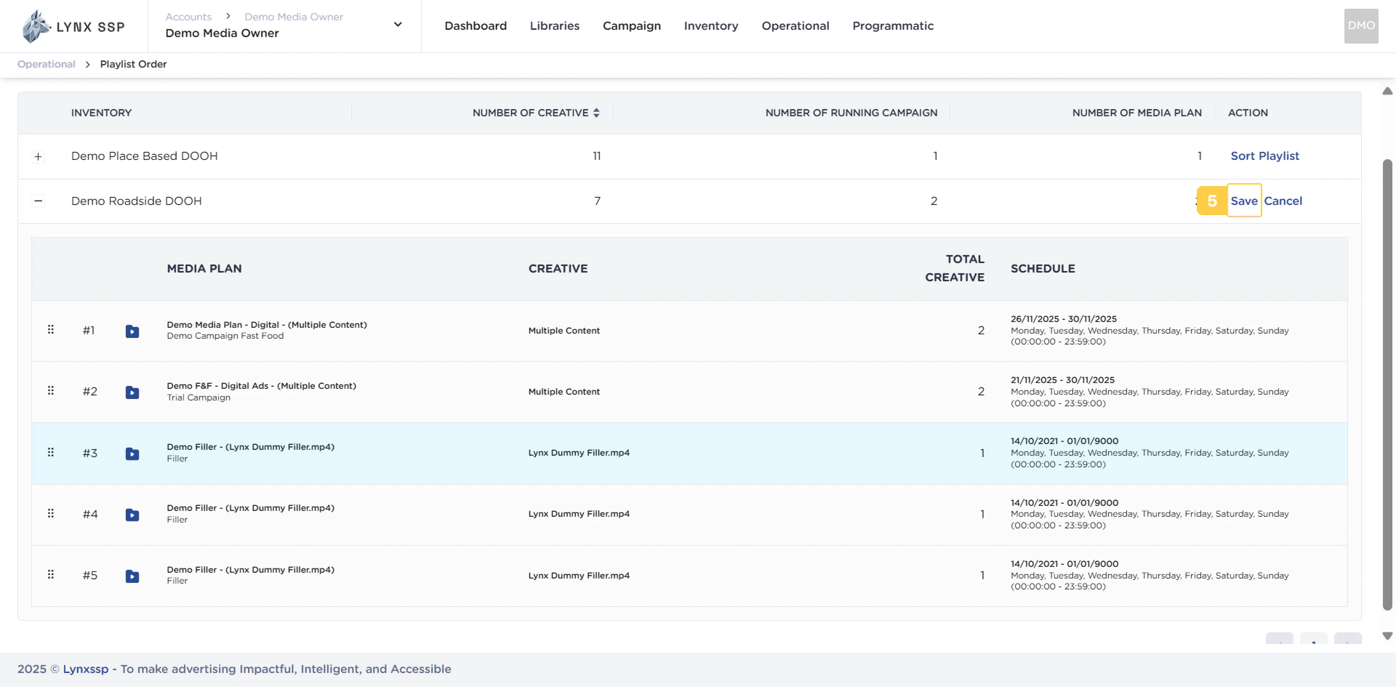Open the Dashboard menu
The height and width of the screenshot is (689, 1396).
pos(476,26)
